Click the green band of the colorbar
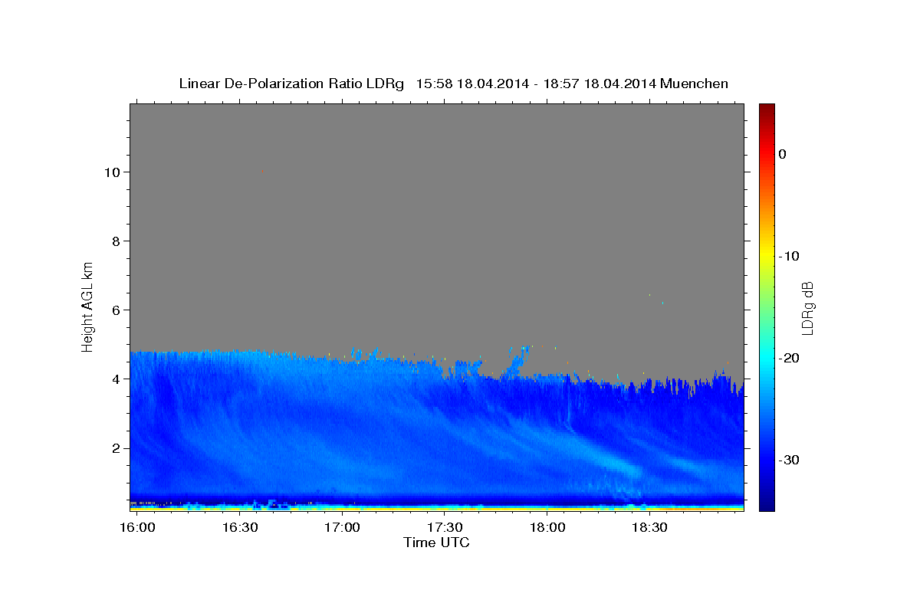Image resolution: width=920 pixels, height=613 pixels. [x=767, y=306]
